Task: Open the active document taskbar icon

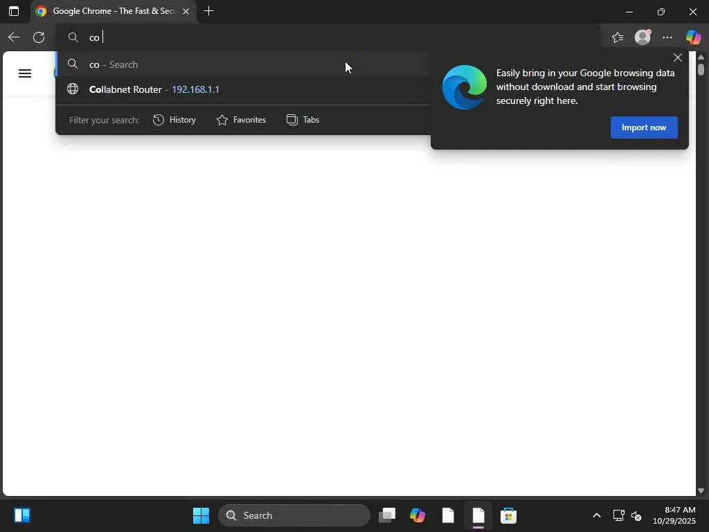Action: (x=478, y=515)
